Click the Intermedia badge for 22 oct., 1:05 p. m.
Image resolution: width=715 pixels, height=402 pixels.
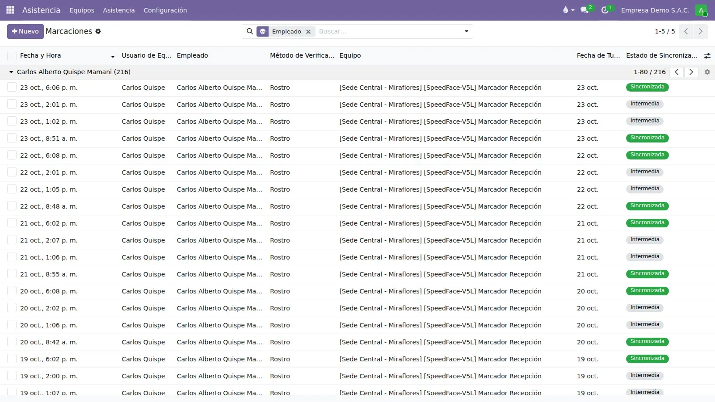644,189
